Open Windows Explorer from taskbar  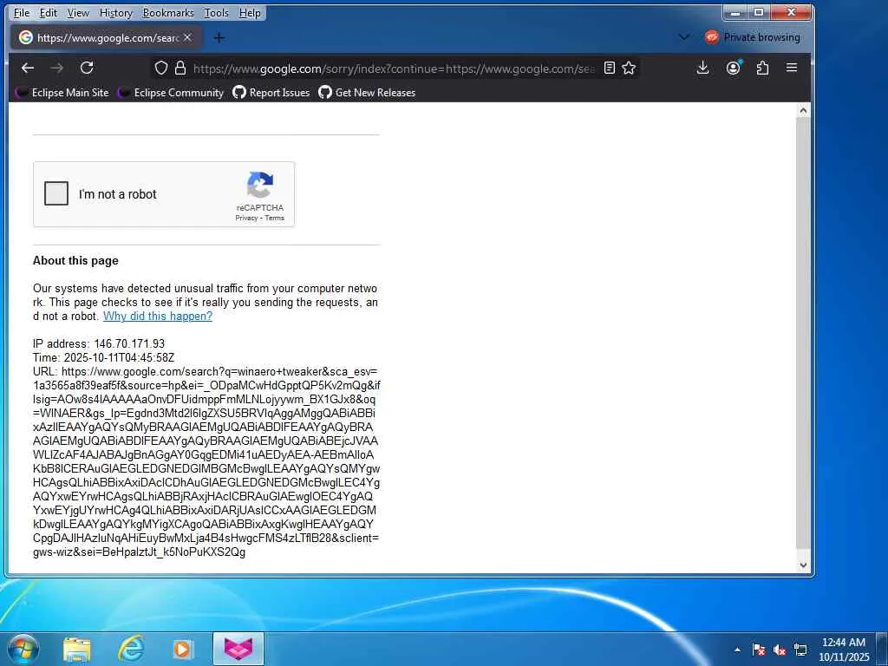click(77, 649)
